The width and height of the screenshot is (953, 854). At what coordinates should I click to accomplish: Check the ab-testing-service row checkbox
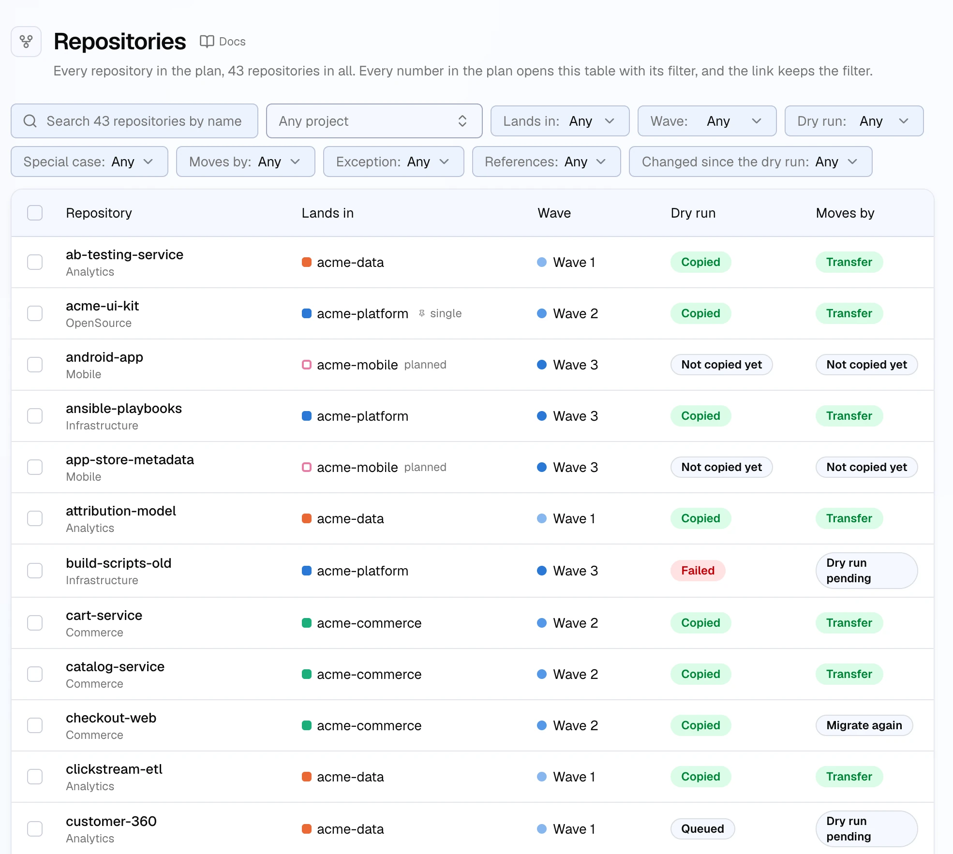35,262
